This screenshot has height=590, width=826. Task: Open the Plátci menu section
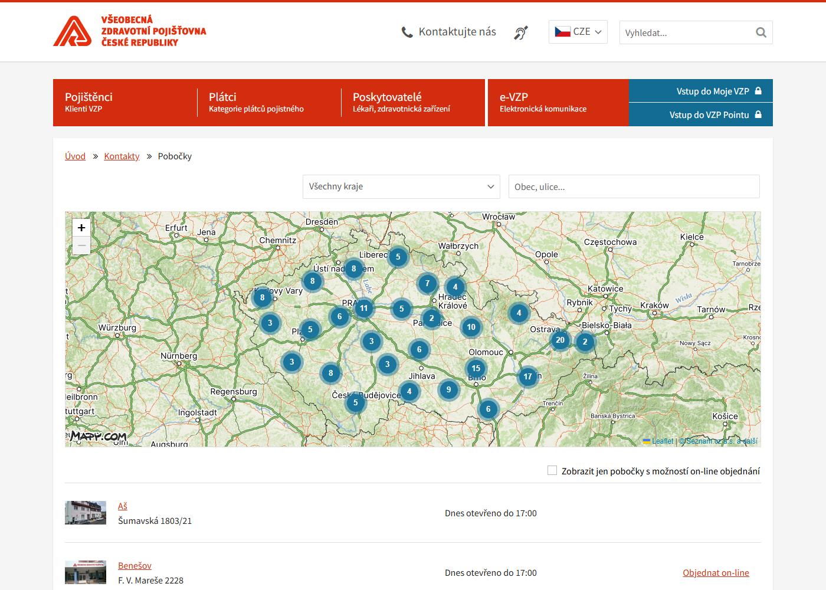pyautogui.click(x=269, y=102)
